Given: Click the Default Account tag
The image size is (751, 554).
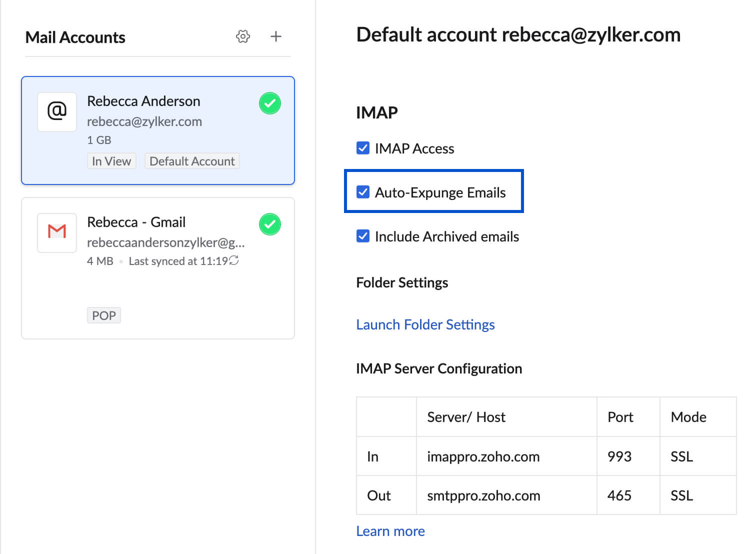Looking at the screenshot, I should [192, 161].
